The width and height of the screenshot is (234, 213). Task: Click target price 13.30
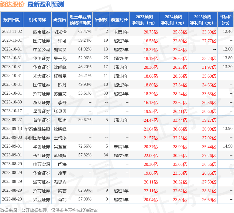pos(228,67)
